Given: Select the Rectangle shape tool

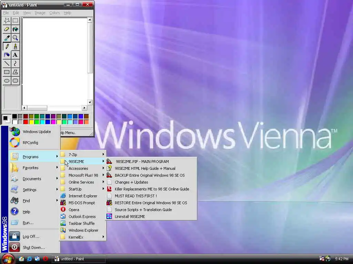Looking at the screenshot, I should (x=7, y=72).
